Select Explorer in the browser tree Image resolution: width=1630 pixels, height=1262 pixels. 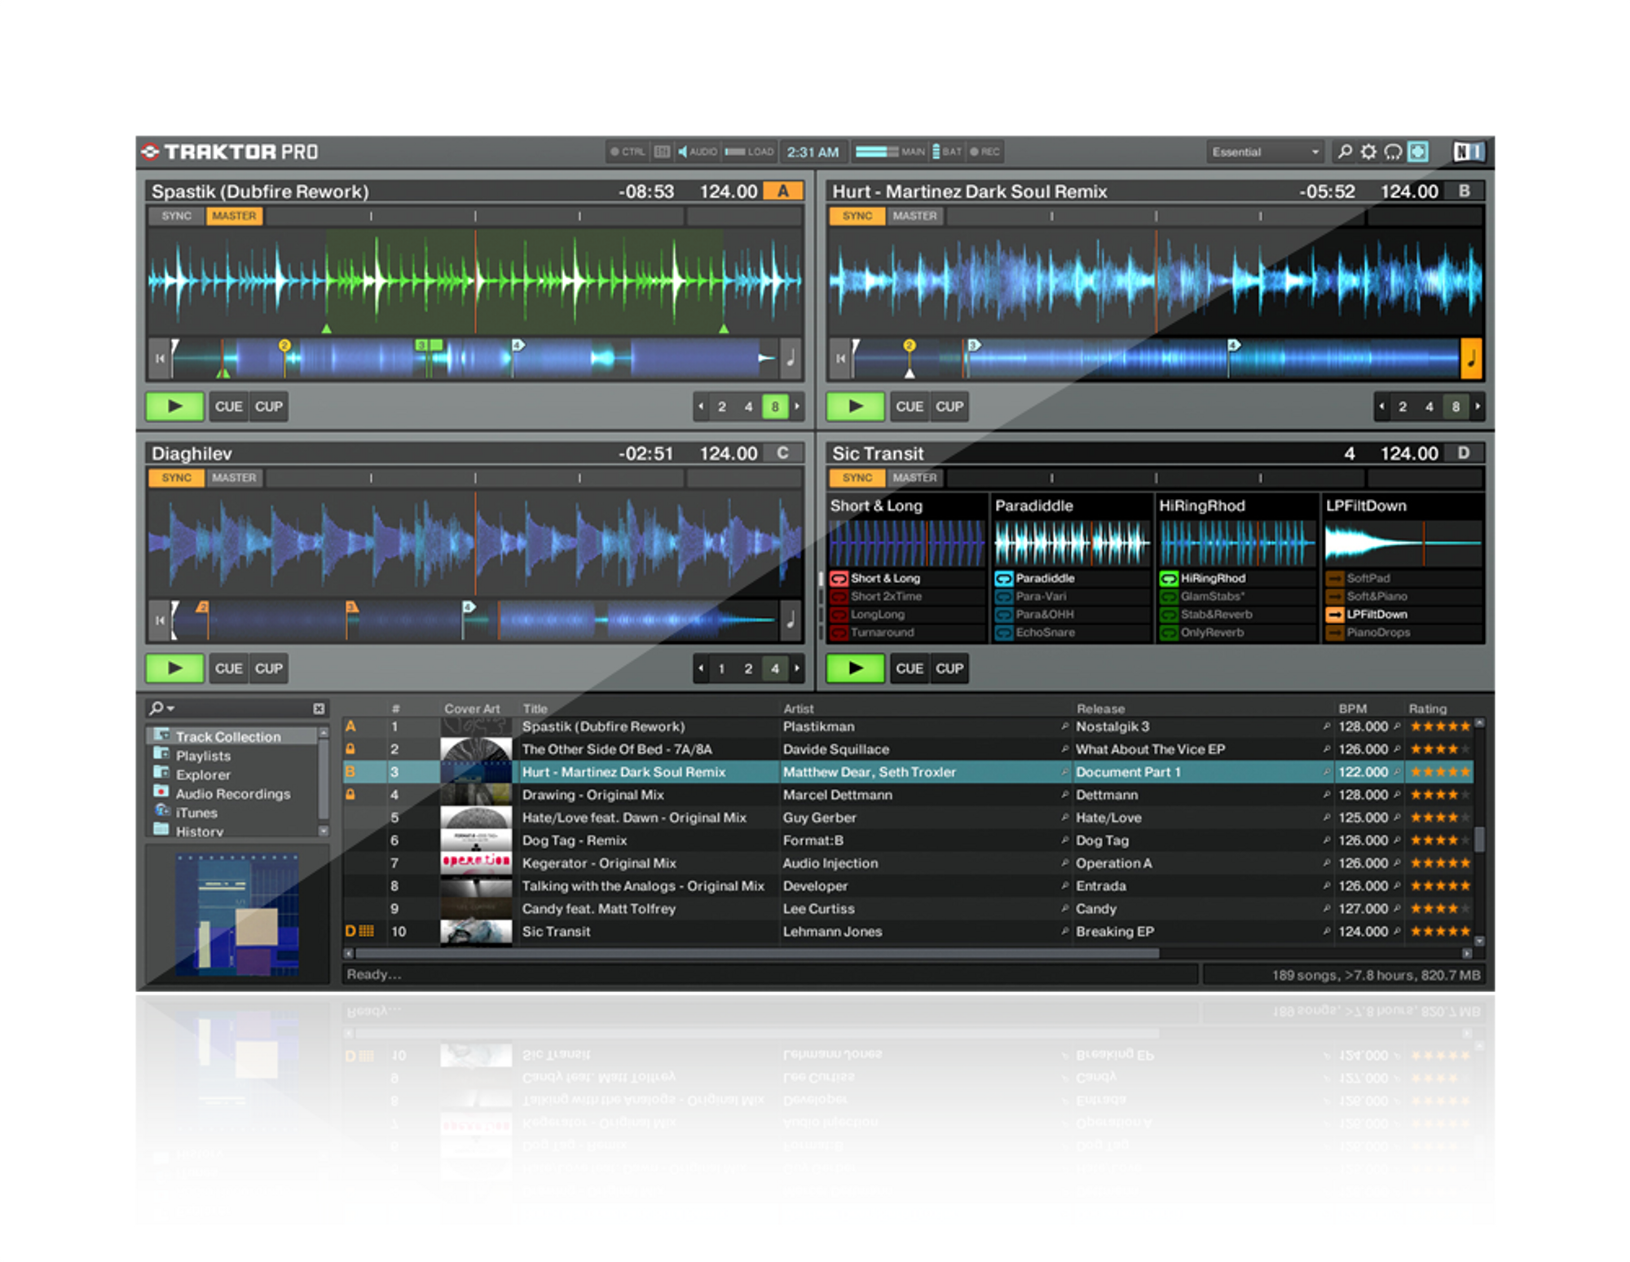(x=203, y=774)
